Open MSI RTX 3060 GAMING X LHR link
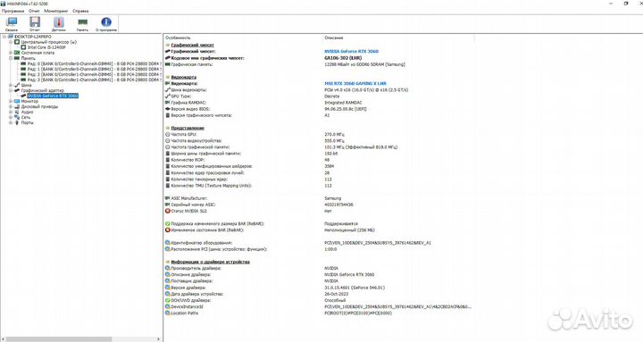 pyautogui.click(x=355, y=83)
